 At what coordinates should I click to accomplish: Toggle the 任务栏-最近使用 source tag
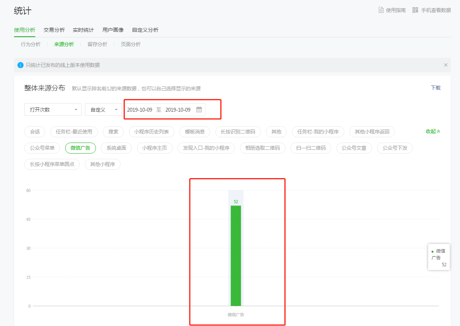coord(74,132)
